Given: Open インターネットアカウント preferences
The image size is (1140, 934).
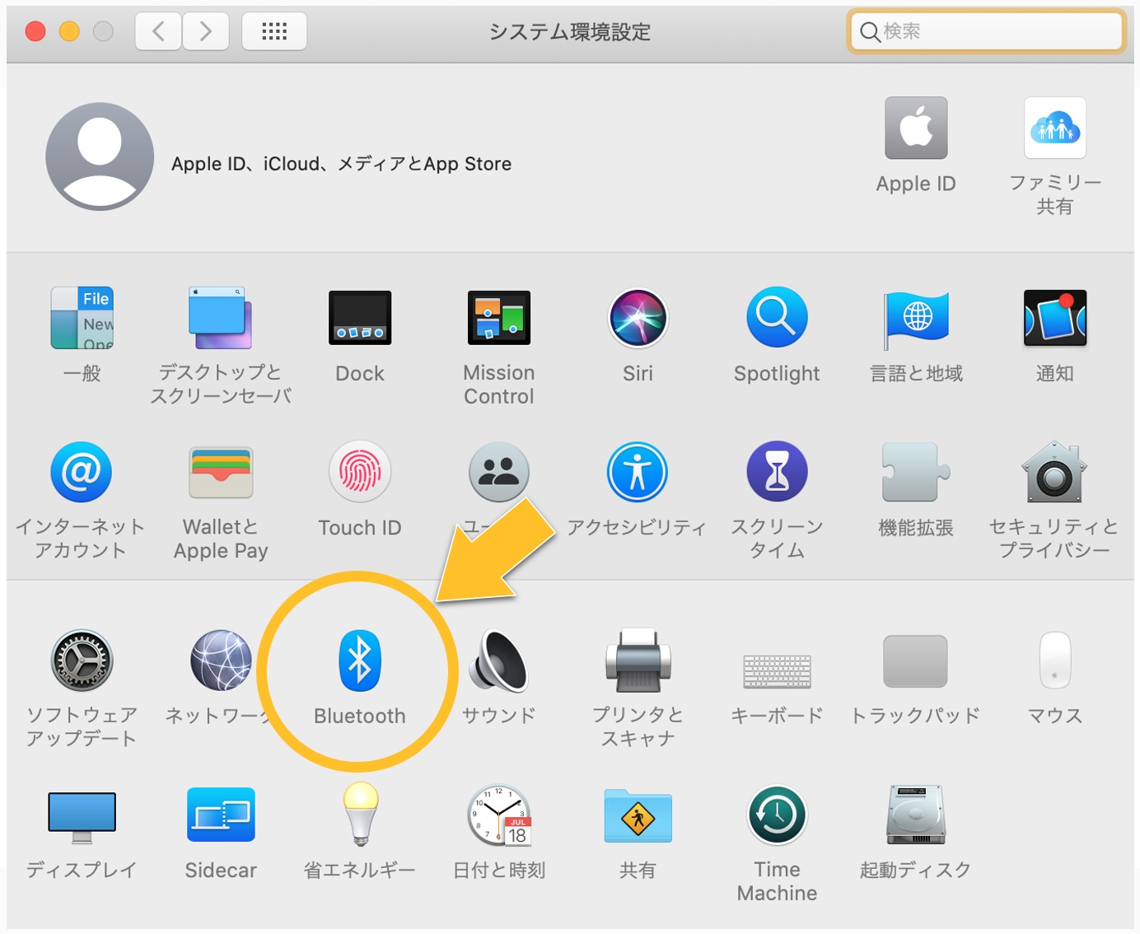Looking at the screenshot, I should [81, 472].
